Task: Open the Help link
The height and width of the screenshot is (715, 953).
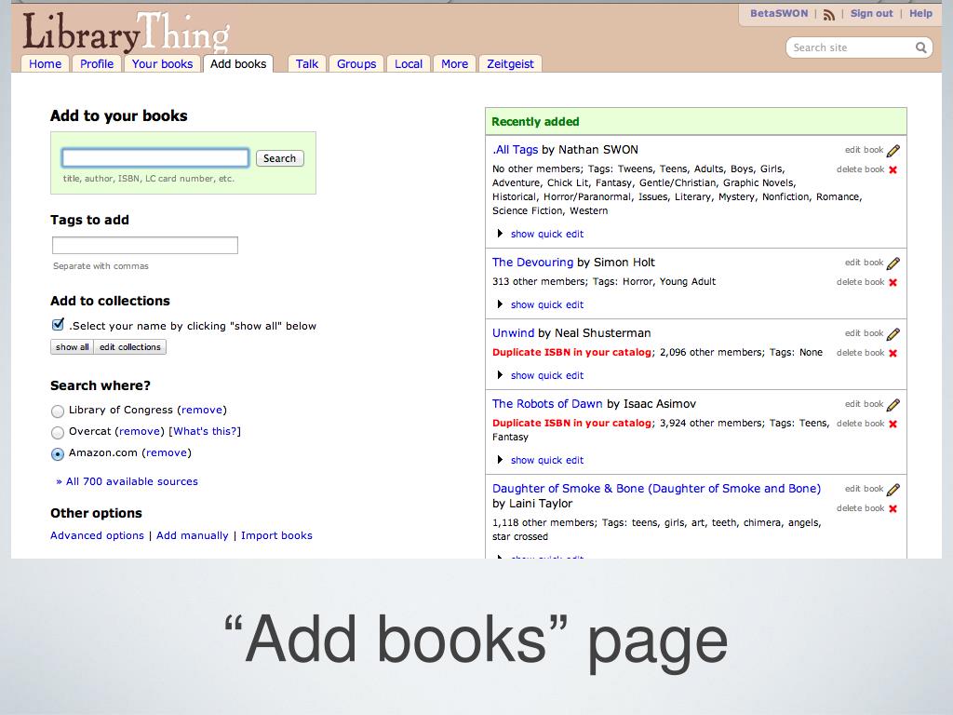Action: tap(920, 13)
